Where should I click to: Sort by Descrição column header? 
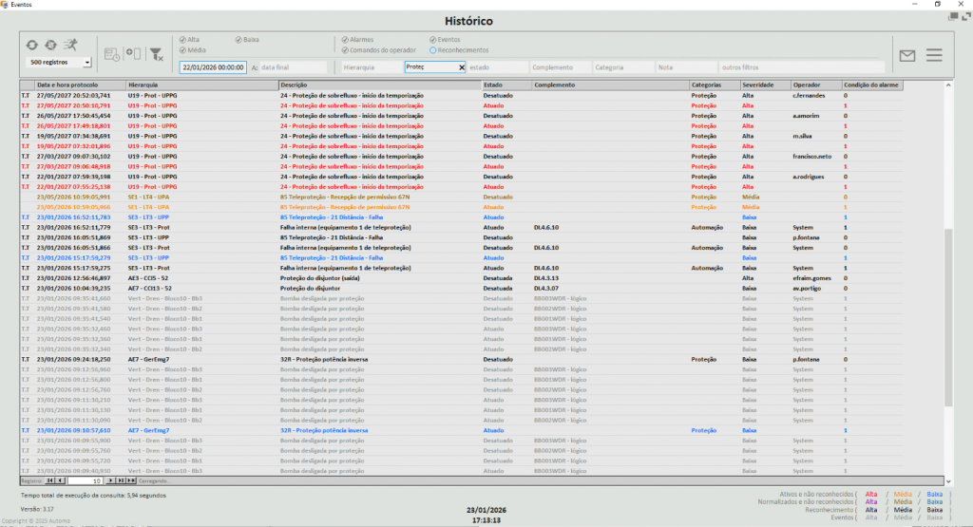pos(378,85)
